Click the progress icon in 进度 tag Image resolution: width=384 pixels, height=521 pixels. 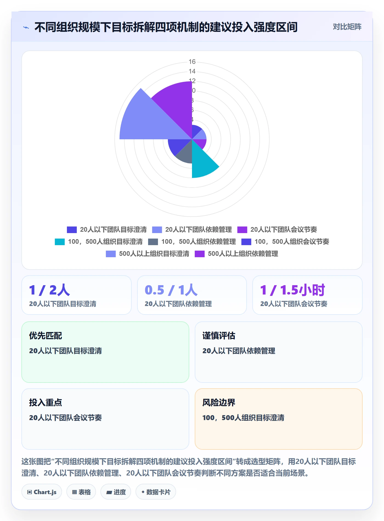(109, 492)
